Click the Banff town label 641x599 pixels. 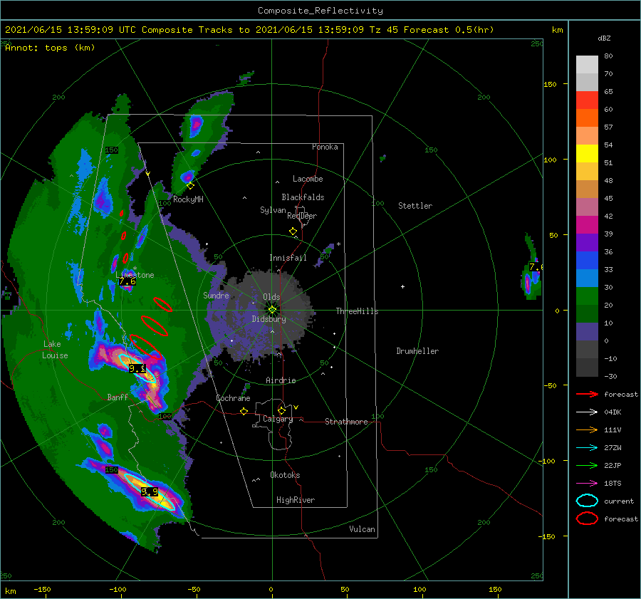coord(118,397)
